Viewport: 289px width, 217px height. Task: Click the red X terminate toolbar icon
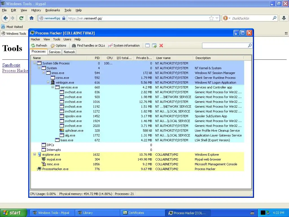161,45
